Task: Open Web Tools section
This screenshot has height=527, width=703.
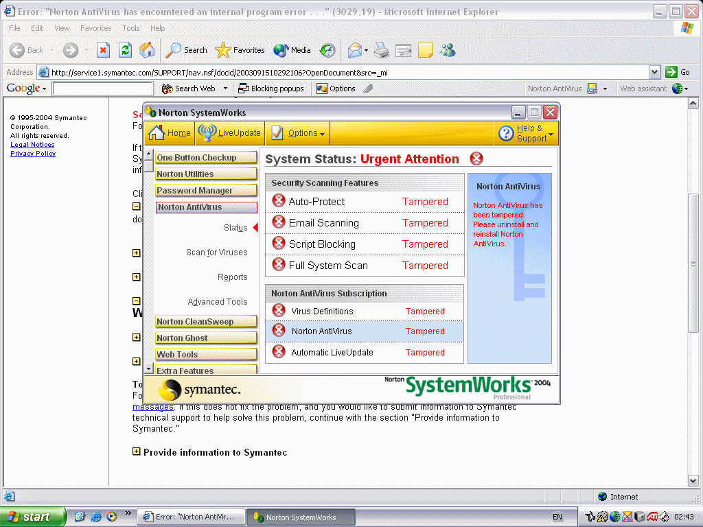Action: pyautogui.click(x=206, y=355)
